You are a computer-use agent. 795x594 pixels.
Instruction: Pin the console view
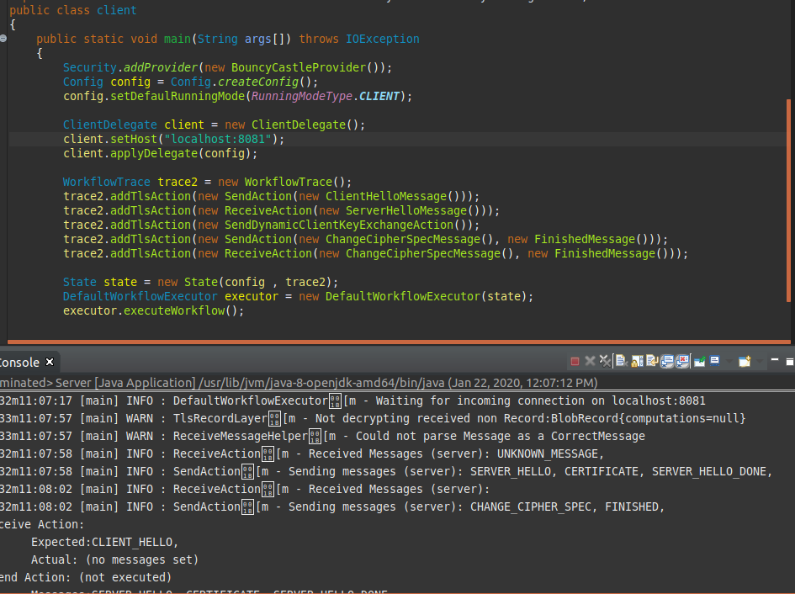700,361
